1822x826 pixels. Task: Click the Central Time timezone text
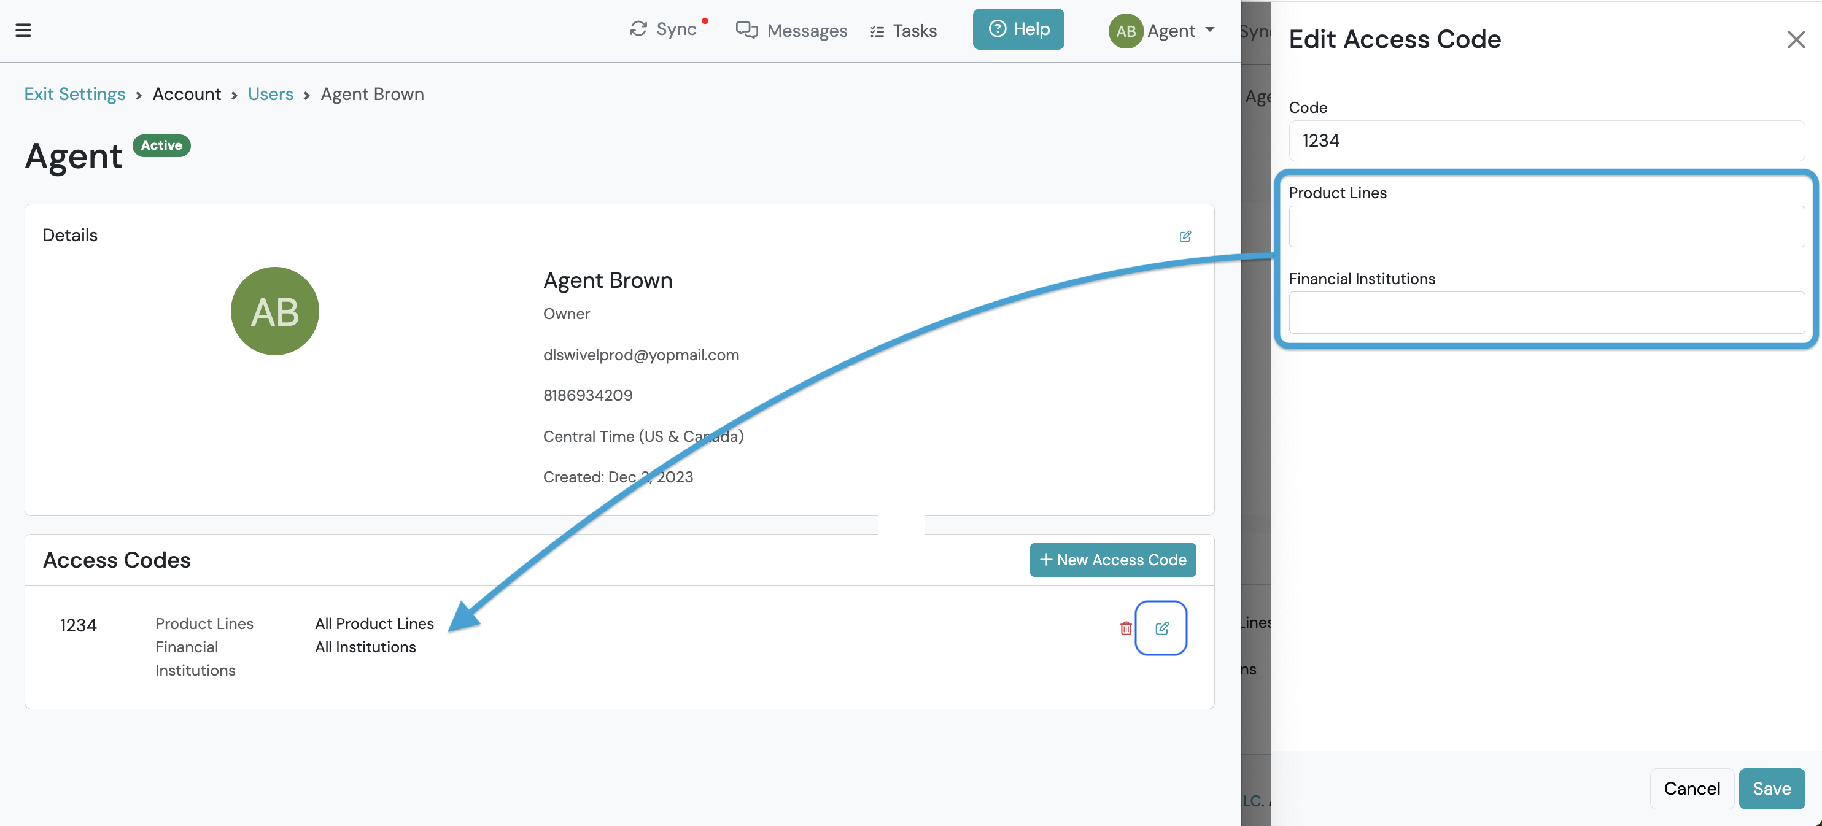coord(643,436)
